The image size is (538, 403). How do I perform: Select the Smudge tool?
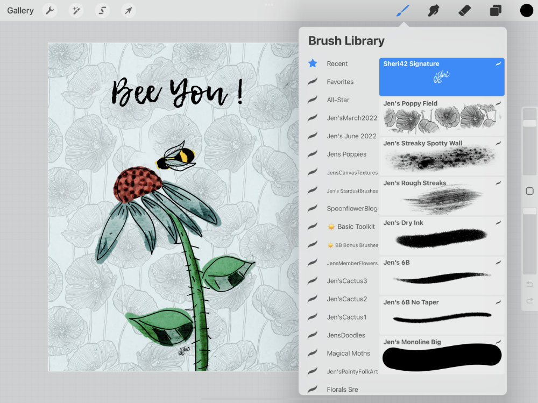click(x=433, y=11)
